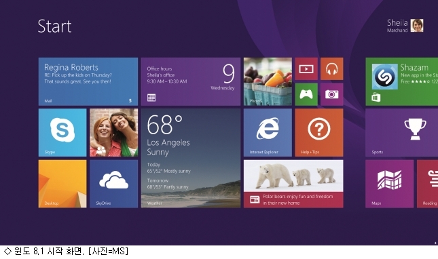Image resolution: width=438 pixels, height=259 pixels.
Task: Open the Games controller tile
Action: click(306, 94)
